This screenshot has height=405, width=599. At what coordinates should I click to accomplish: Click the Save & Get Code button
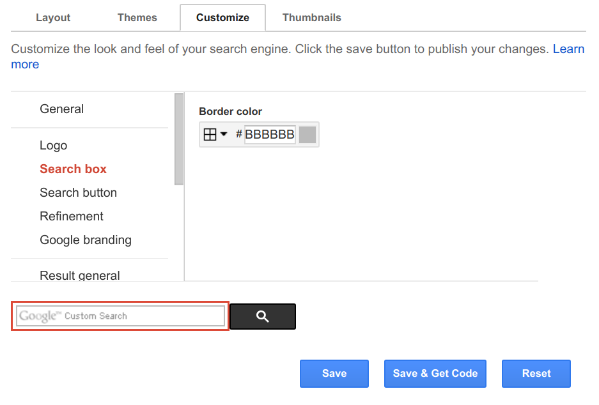click(435, 374)
